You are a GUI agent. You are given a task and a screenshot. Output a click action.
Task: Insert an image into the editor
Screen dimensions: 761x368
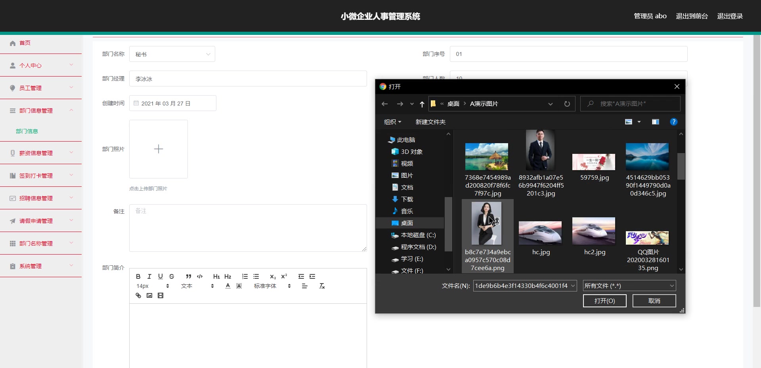coord(149,295)
